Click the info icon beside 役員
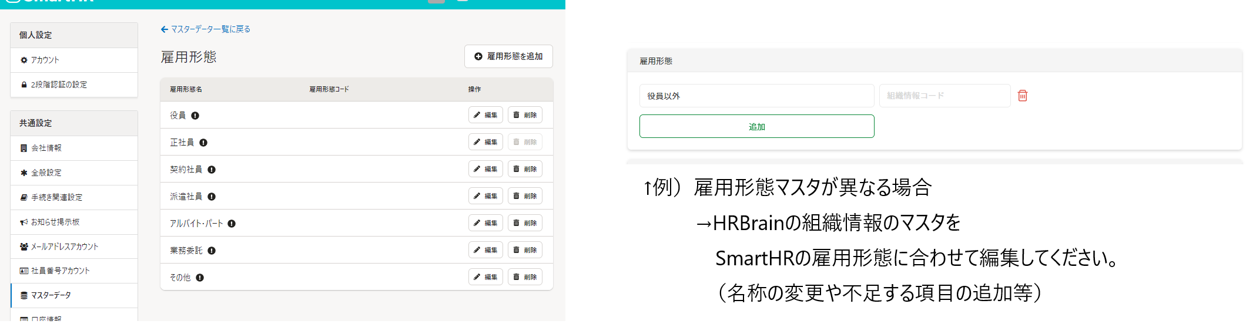This screenshot has width=1246, height=324. pos(195,116)
